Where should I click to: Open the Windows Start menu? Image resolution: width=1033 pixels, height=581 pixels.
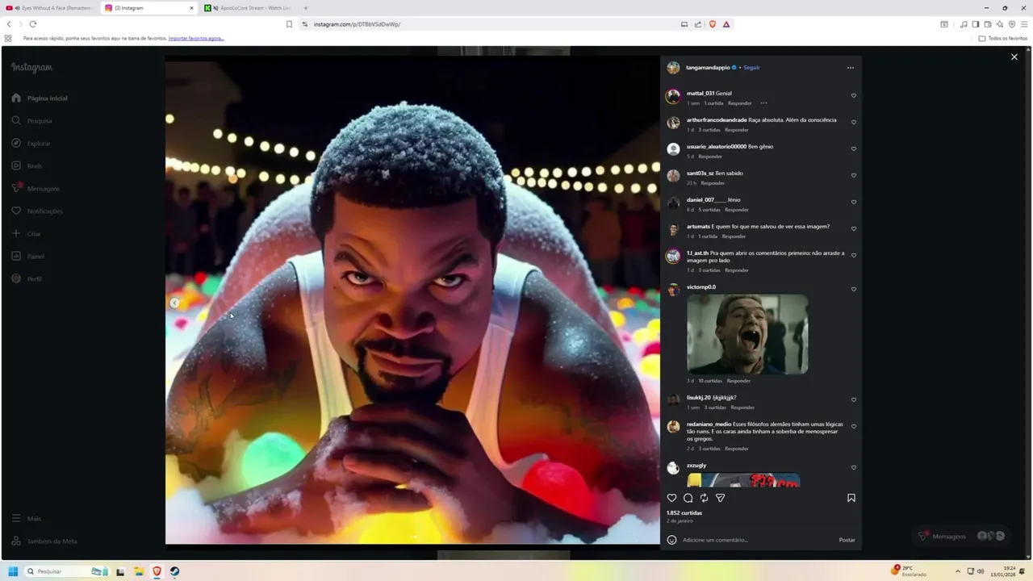click(x=13, y=571)
